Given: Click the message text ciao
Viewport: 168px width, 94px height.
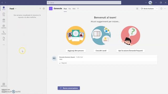Looking at the screenshot, I should click(x=61, y=59).
